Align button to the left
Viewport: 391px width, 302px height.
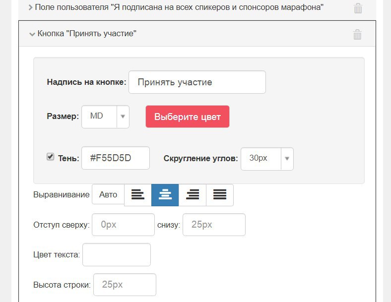(x=137, y=195)
